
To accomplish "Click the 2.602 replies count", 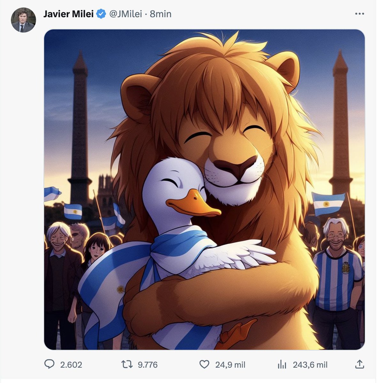I will coord(71,364).
